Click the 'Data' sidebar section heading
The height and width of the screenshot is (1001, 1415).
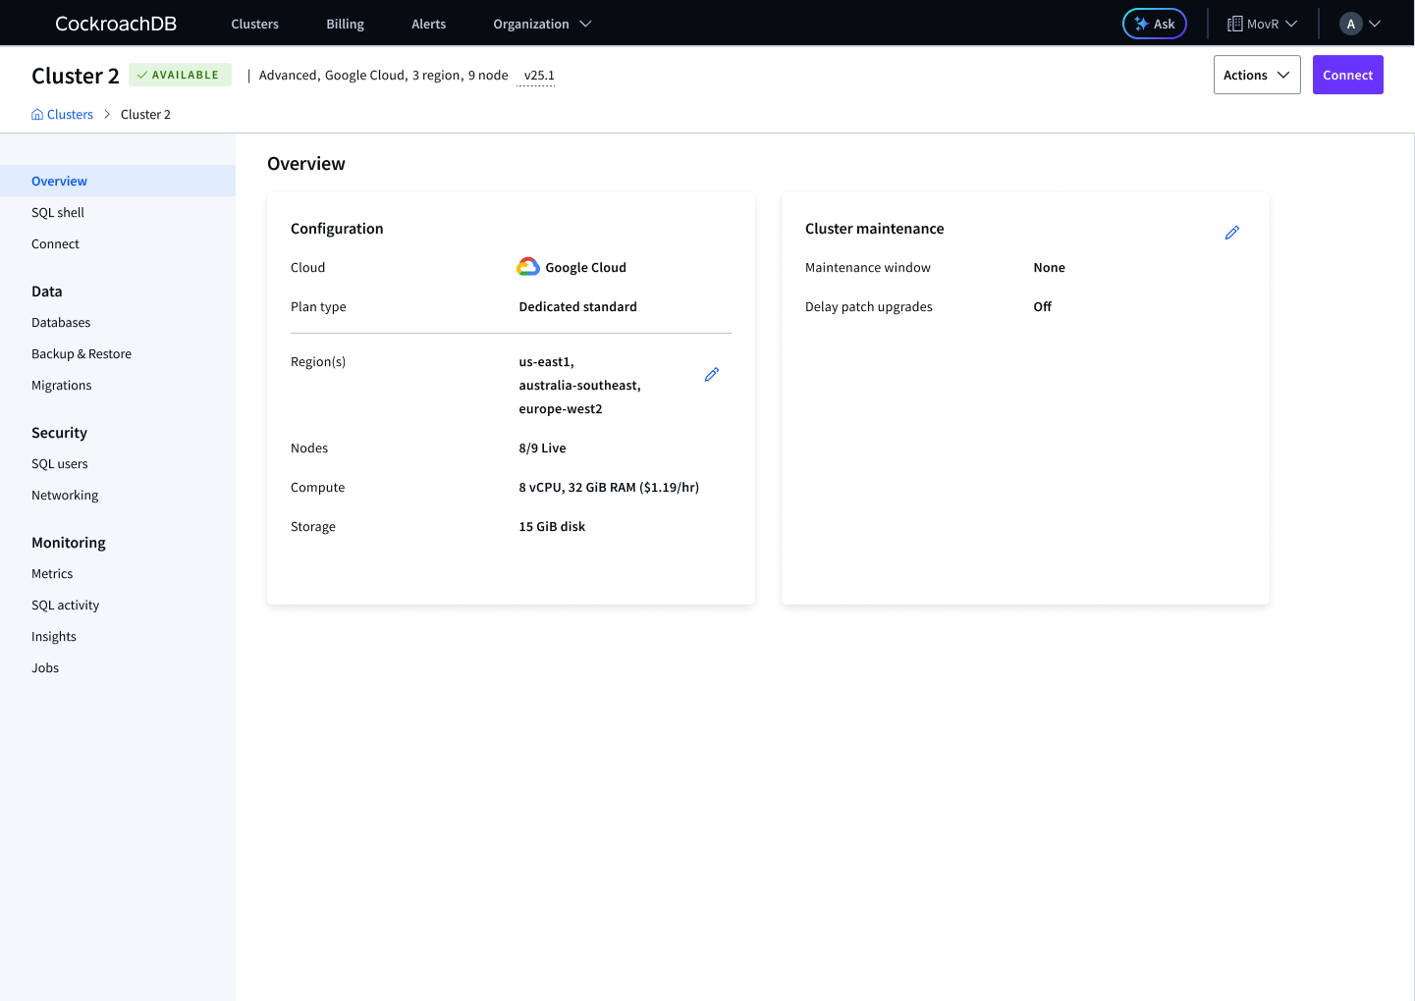click(46, 291)
